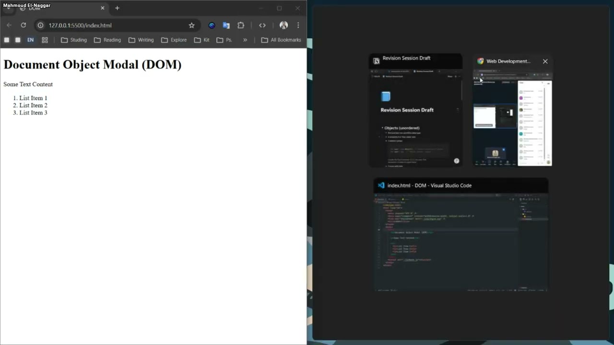614x345 pixels.
Task: Close the Web Development window from snap assist
Action: tap(545, 61)
